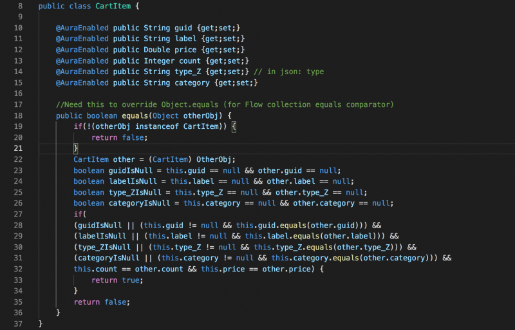
Task: Click 'return true' on line 33
Action: point(117,280)
